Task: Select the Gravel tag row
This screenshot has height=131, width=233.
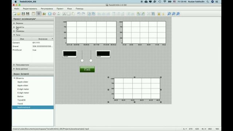Action: (x=33, y=46)
